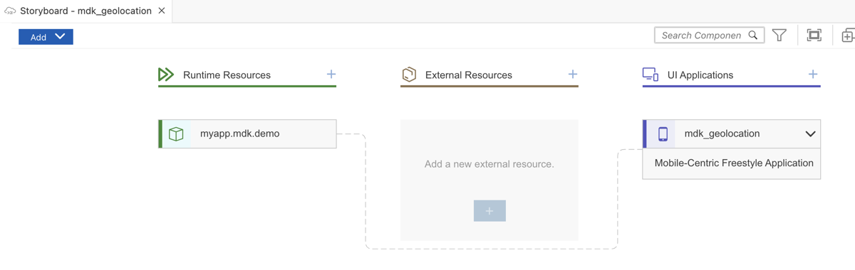Click the Search Components input field
This screenshot has height=270, width=855.
coord(709,35)
